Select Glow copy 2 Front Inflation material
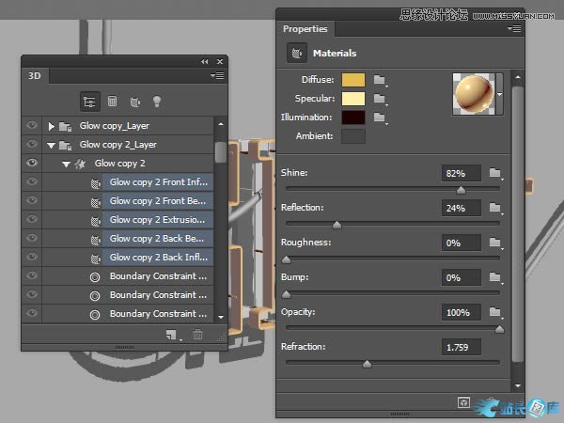 [158, 182]
